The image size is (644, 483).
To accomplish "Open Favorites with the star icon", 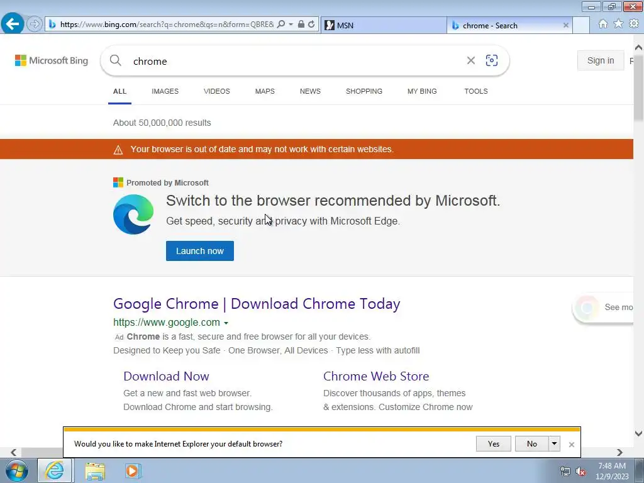I will [x=618, y=25].
